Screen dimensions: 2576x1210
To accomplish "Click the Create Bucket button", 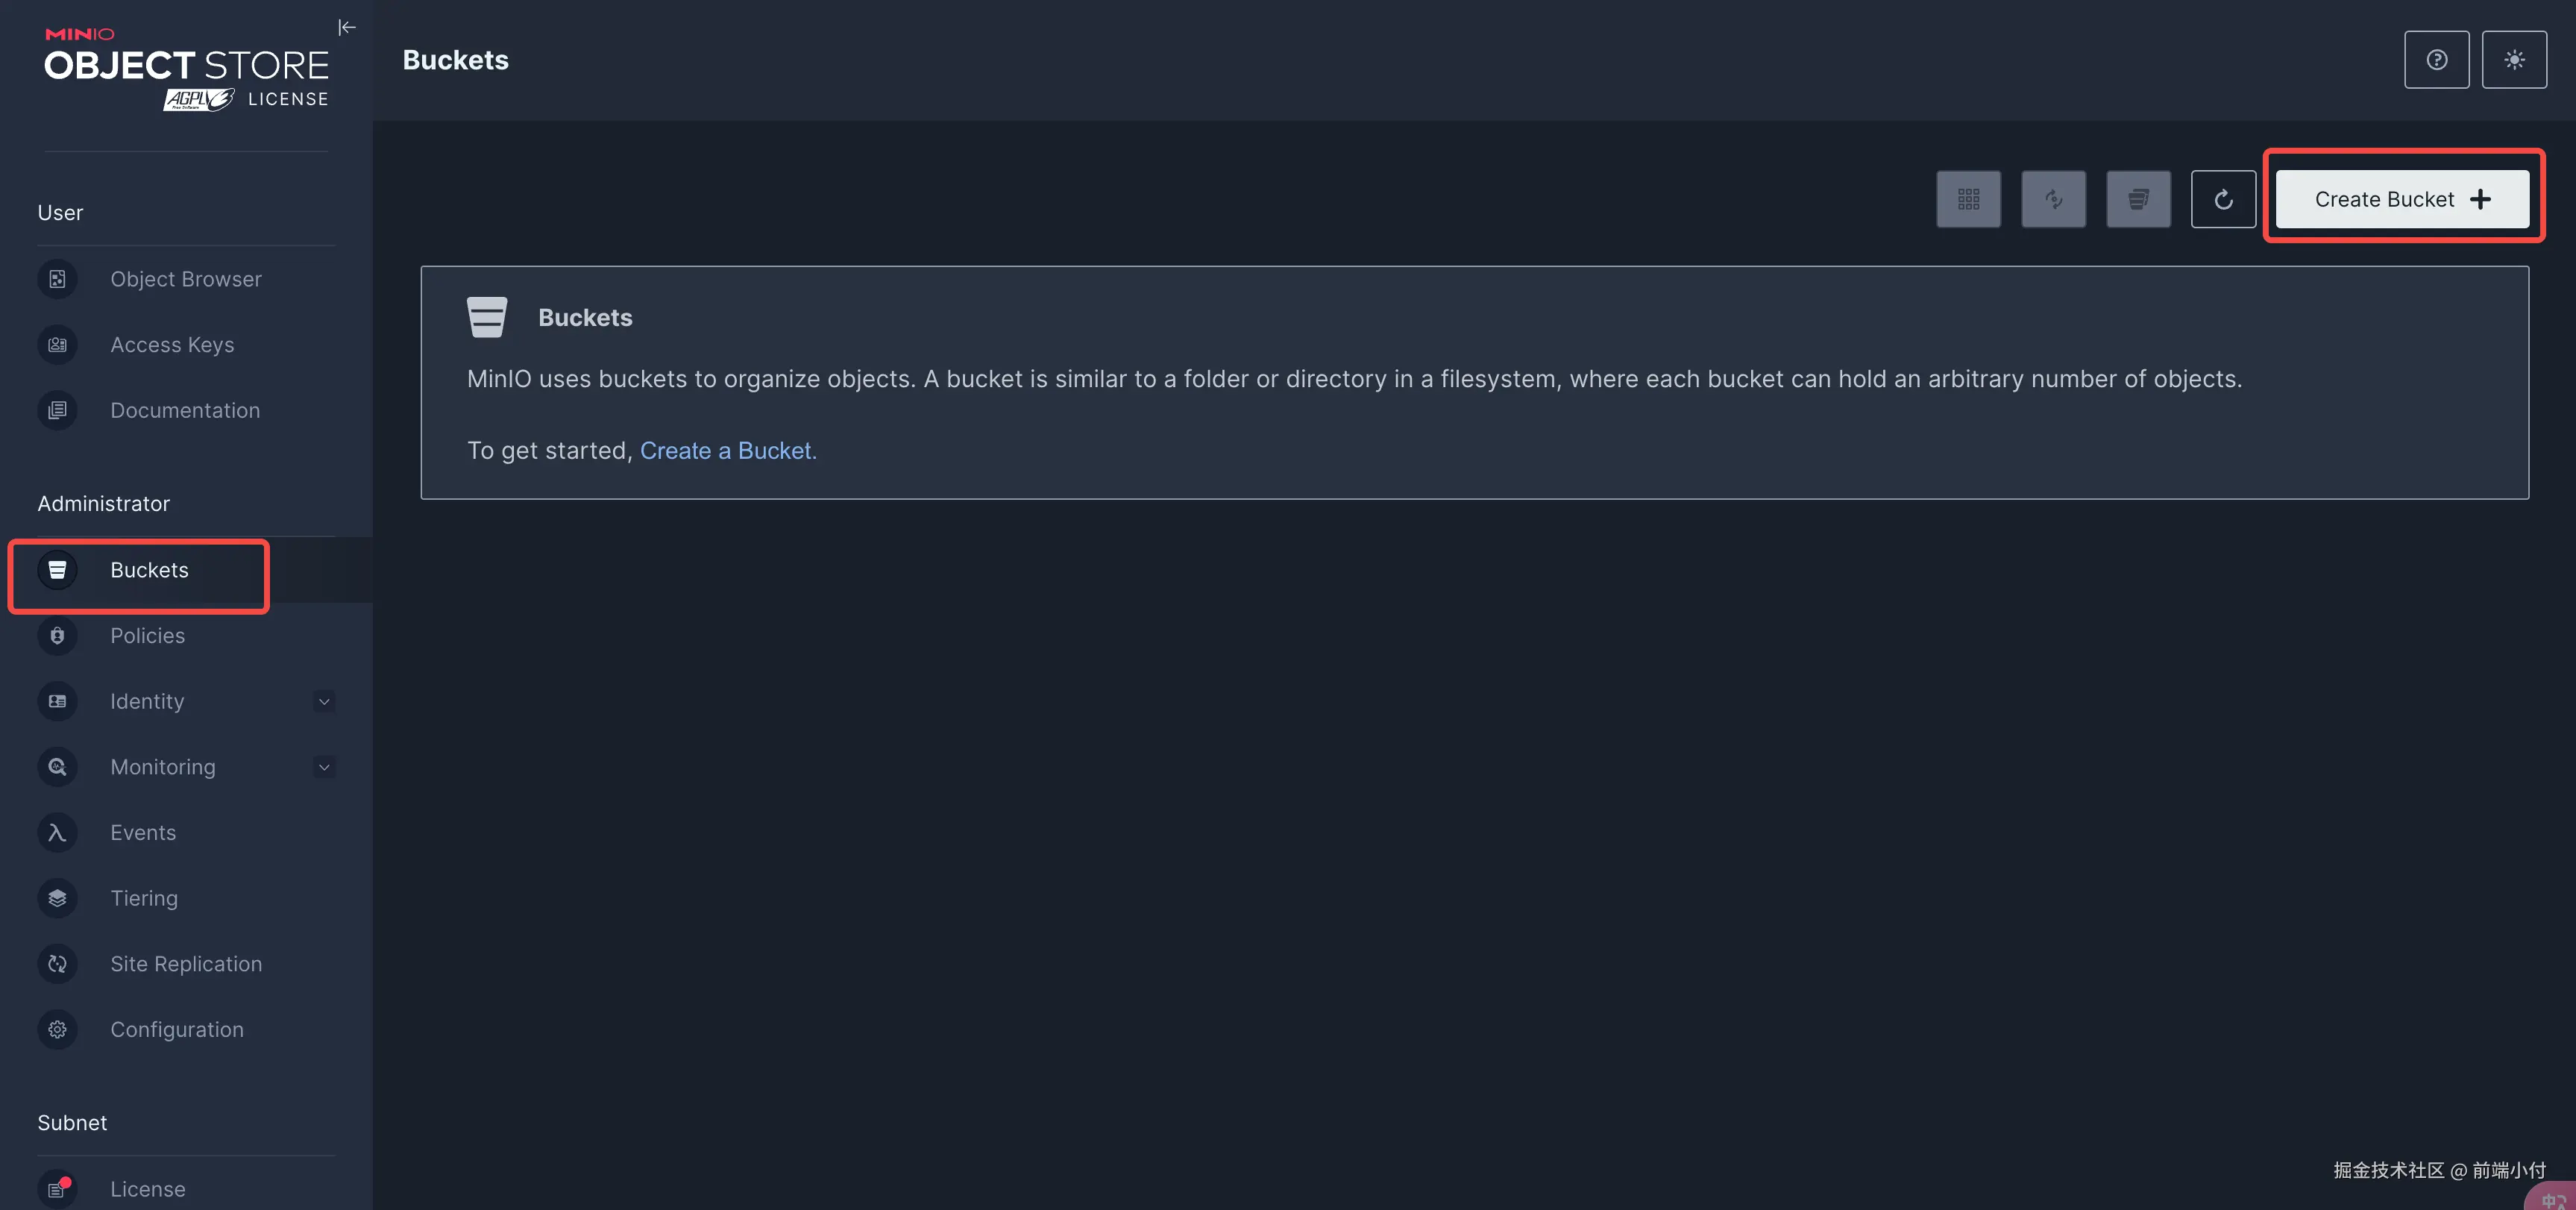I will [x=2402, y=199].
